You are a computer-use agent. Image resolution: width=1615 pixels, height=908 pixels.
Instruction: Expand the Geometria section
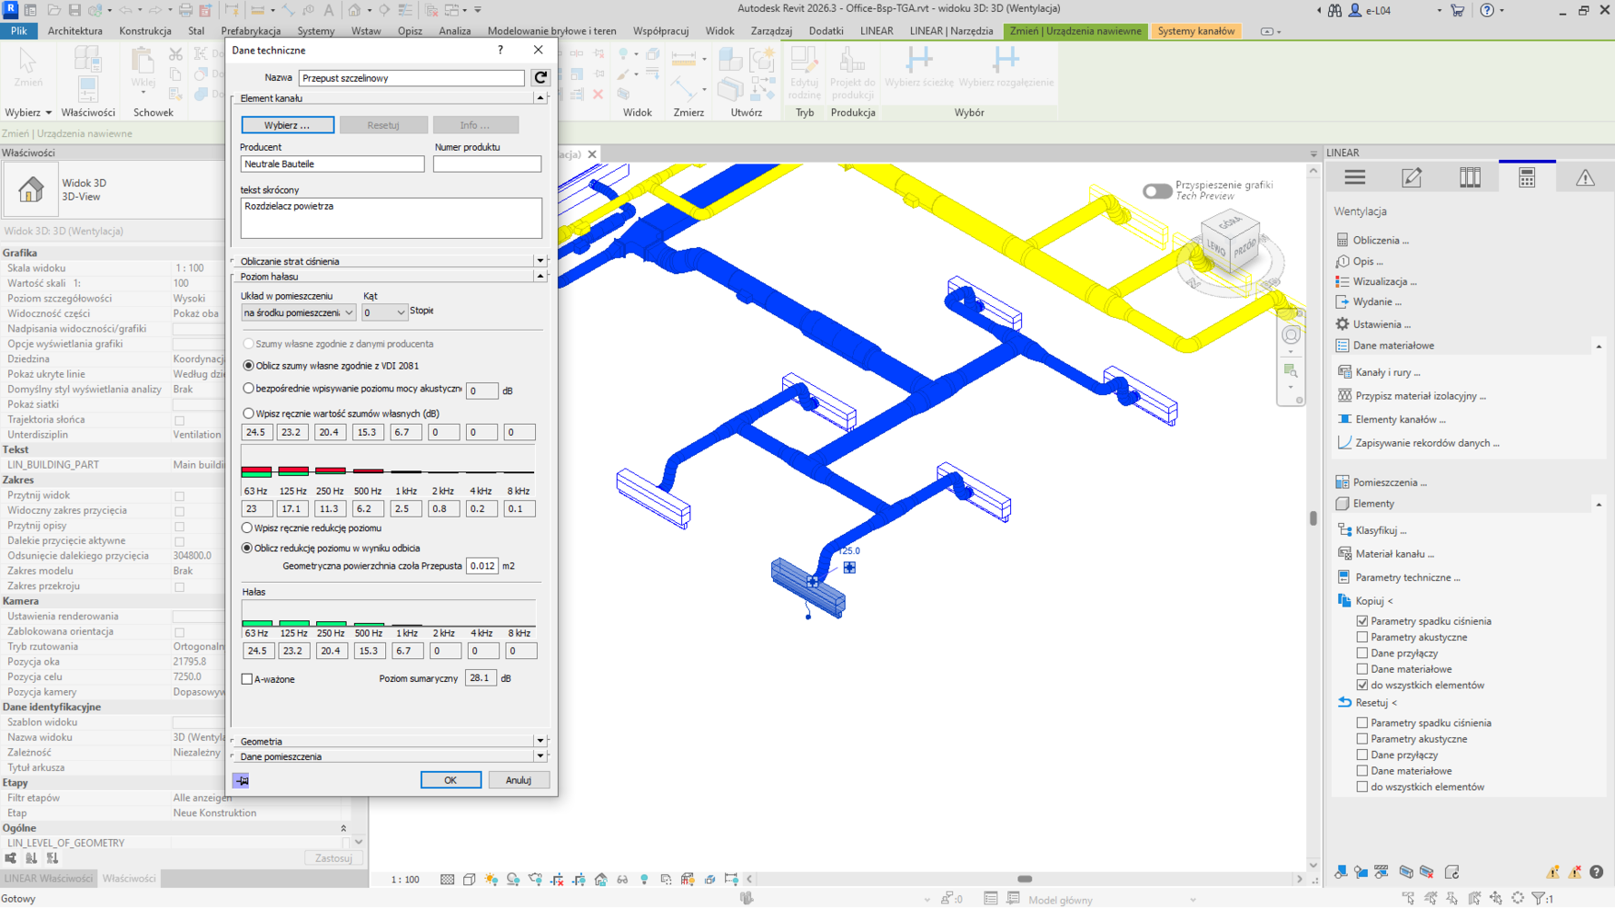coord(540,742)
